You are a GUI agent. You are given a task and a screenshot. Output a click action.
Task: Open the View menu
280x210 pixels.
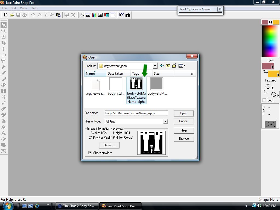pyautogui.click(x=23, y=8)
